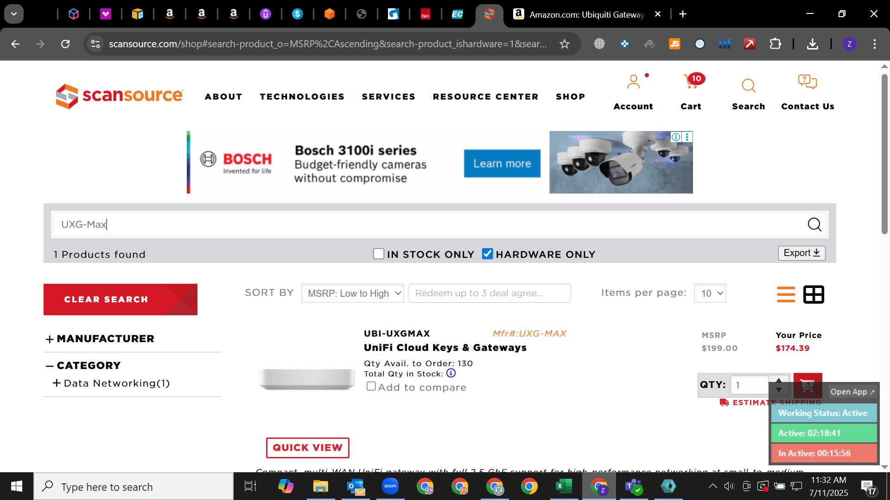The height and width of the screenshot is (500, 890).
Task: View site information icon in address bar
Action: [x=95, y=44]
